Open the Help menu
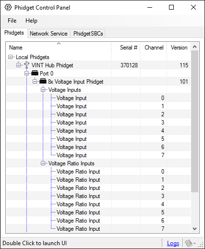 point(31,21)
